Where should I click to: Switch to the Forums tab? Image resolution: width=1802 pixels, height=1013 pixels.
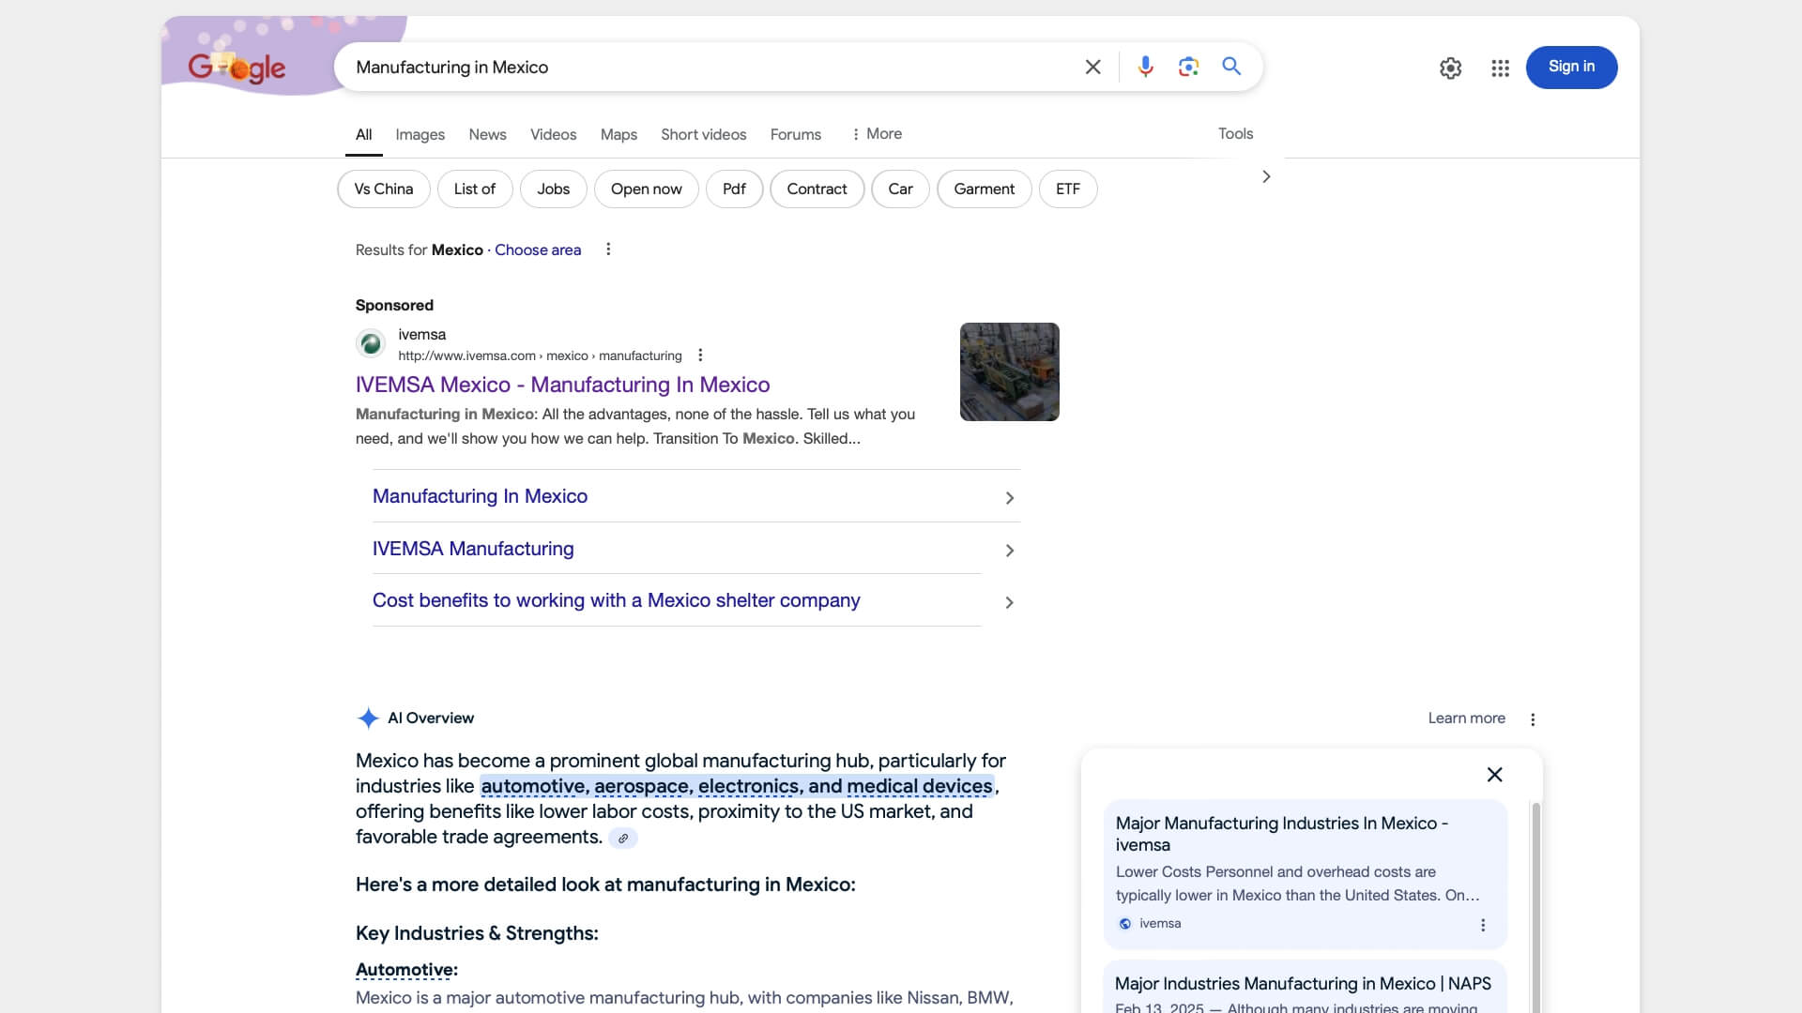point(795,135)
